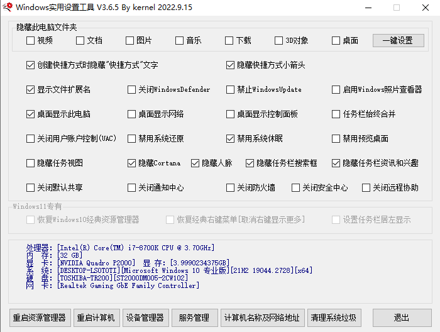
Task: Click the NVIDIA Quadro P2000 text
Action: (x=96, y=263)
